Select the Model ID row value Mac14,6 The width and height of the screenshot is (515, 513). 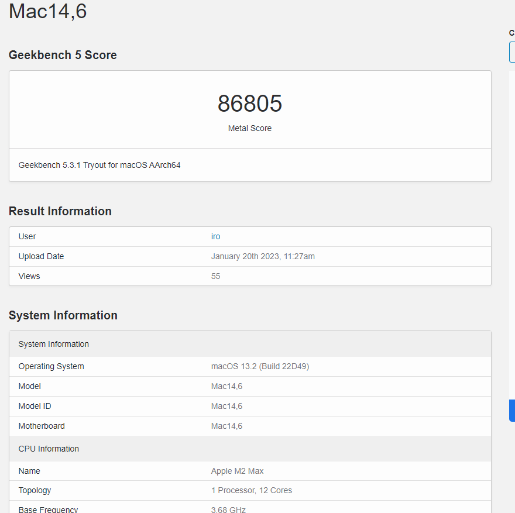pos(226,406)
